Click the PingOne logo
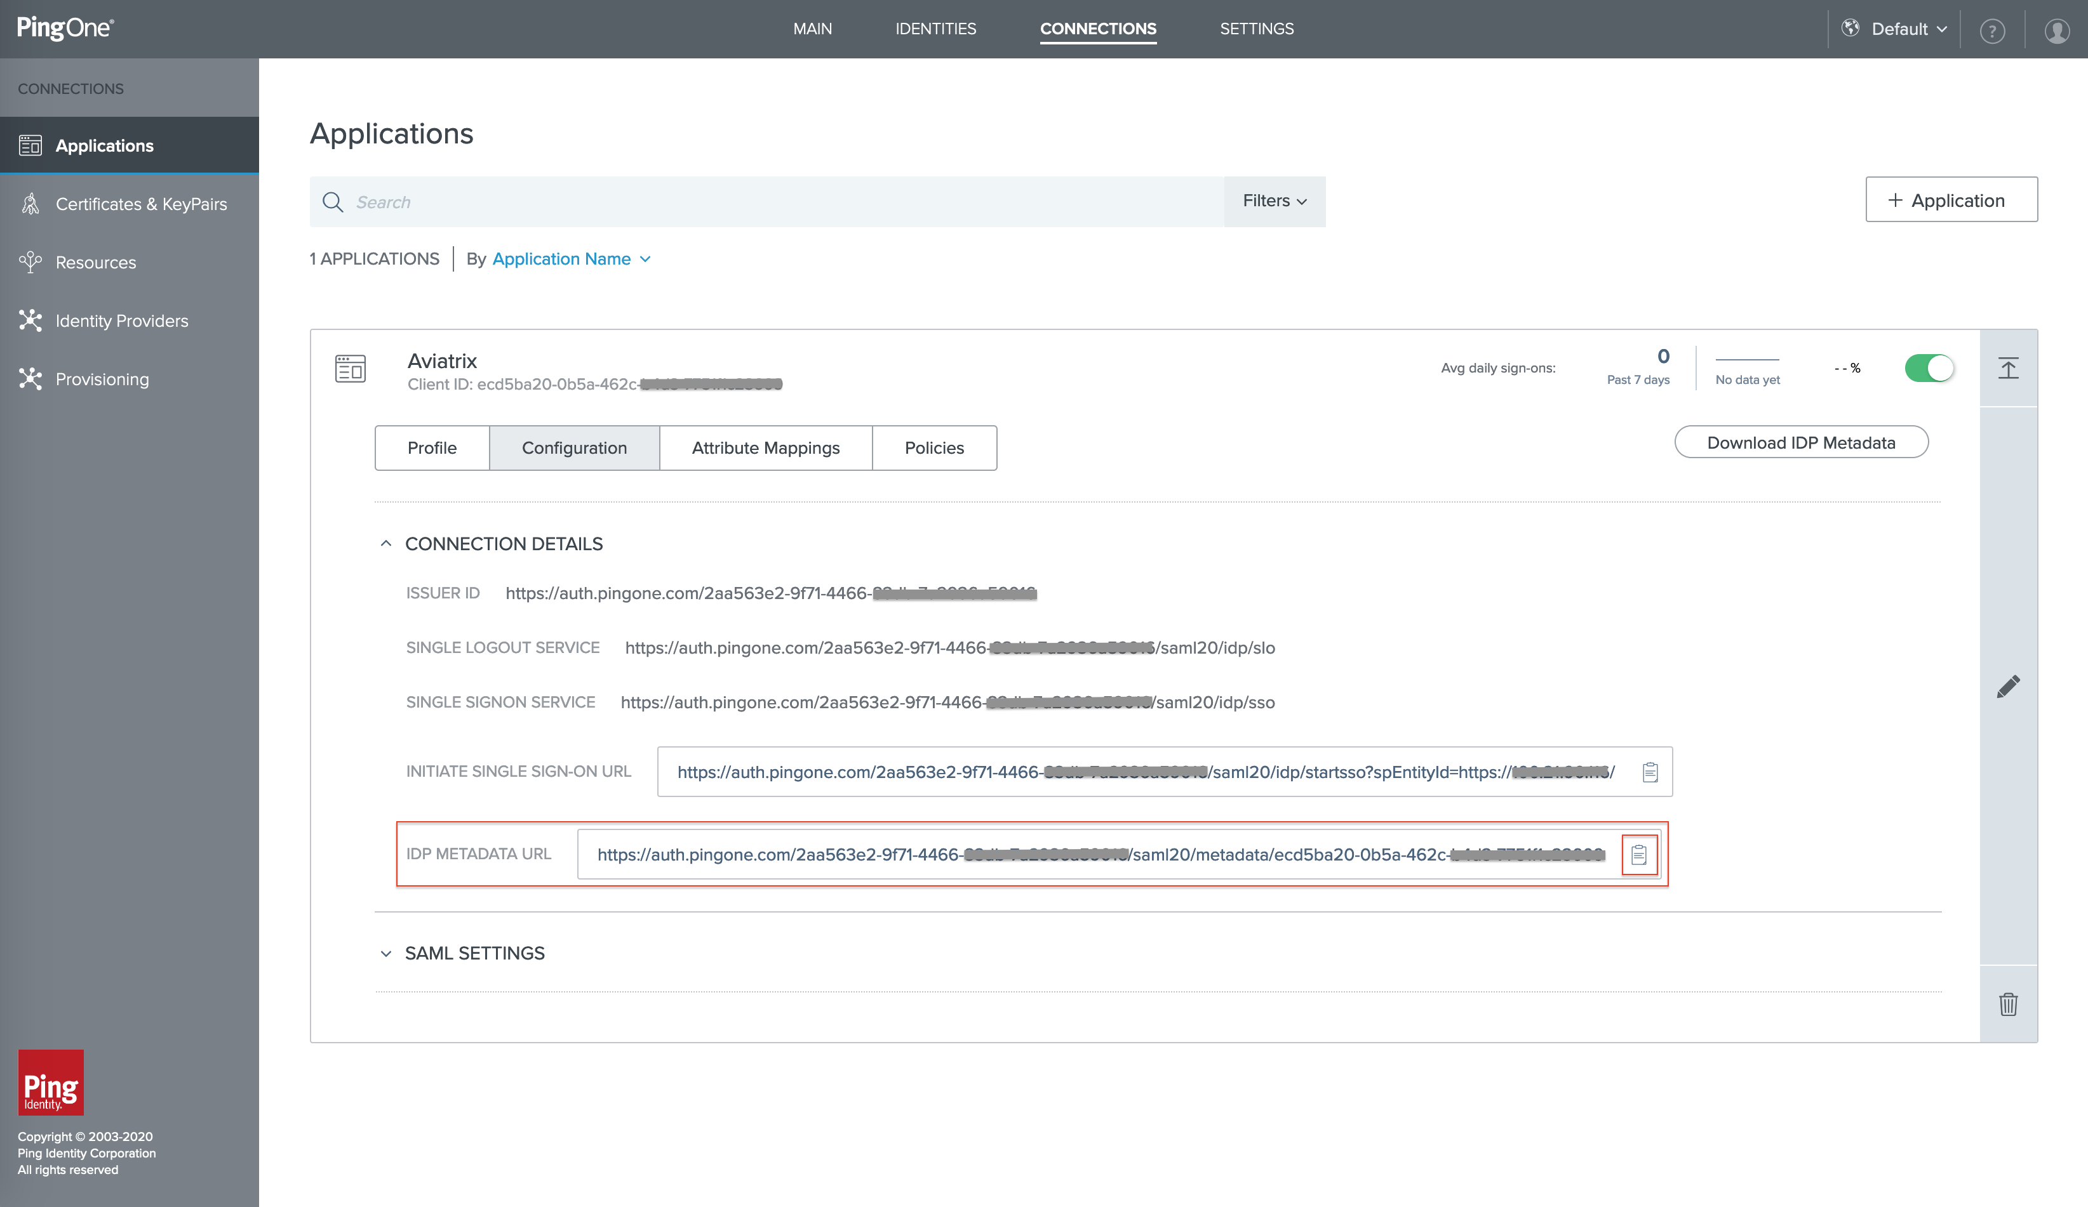Viewport: 2088px width, 1207px height. [x=65, y=28]
